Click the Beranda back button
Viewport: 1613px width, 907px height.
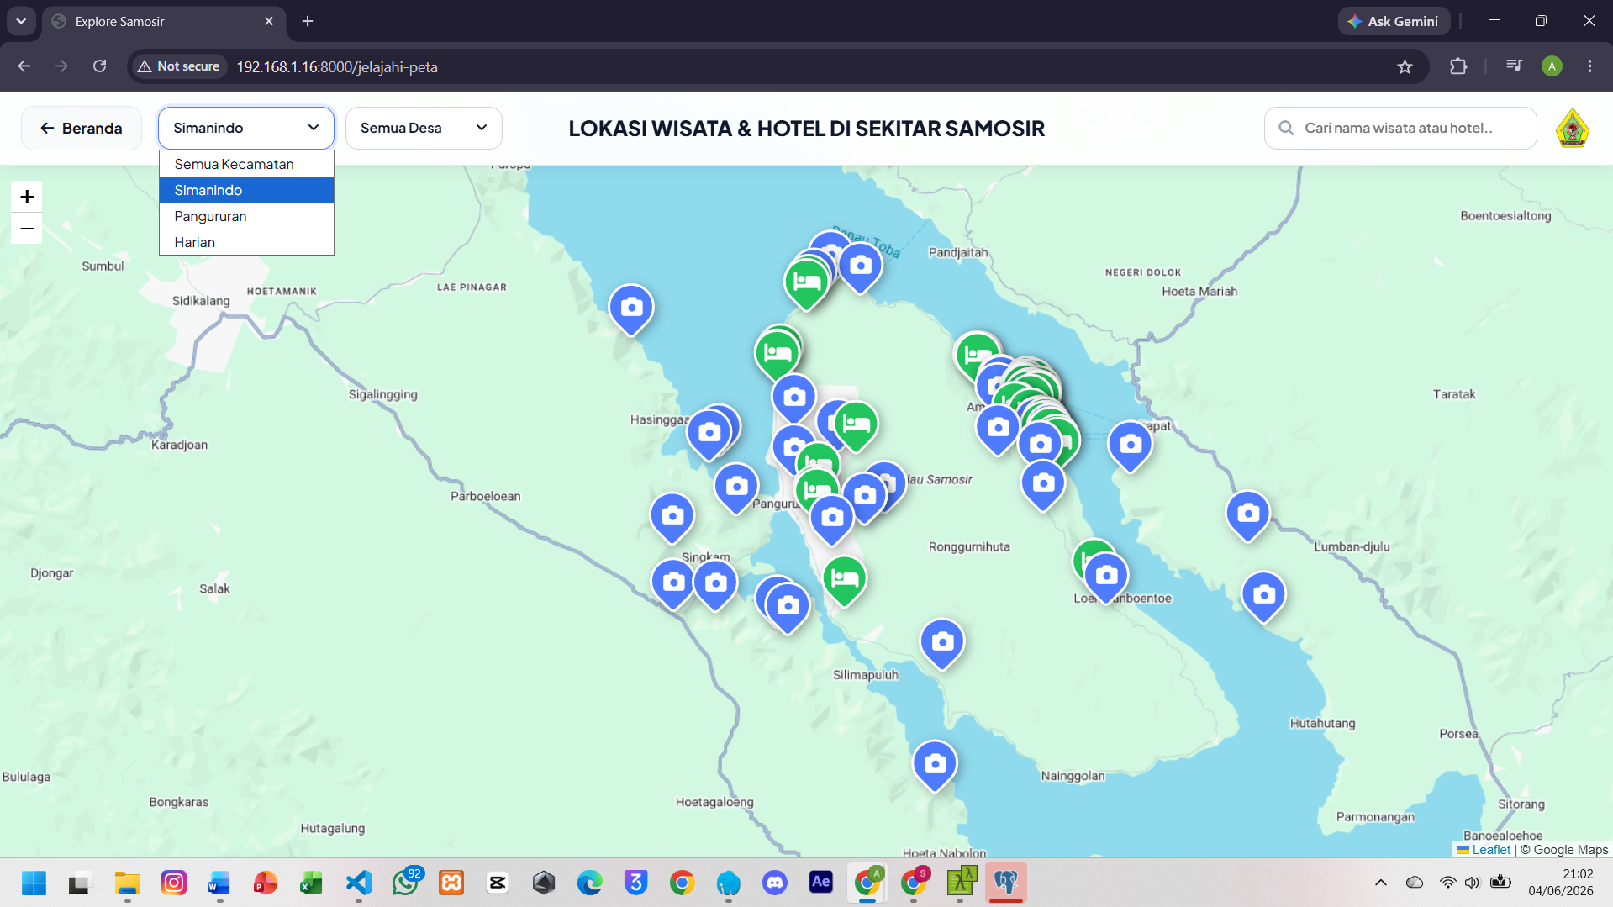pyautogui.click(x=82, y=128)
